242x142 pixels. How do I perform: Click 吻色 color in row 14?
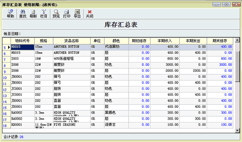[x=117, y=101]
